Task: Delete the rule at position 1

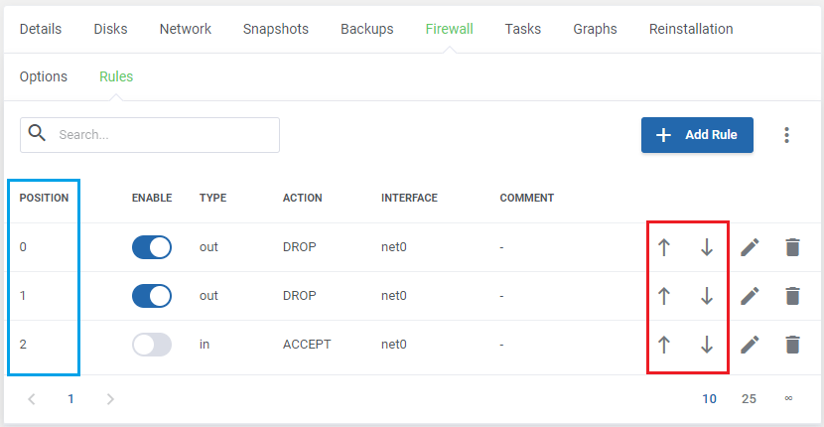Action: [792, 296]
